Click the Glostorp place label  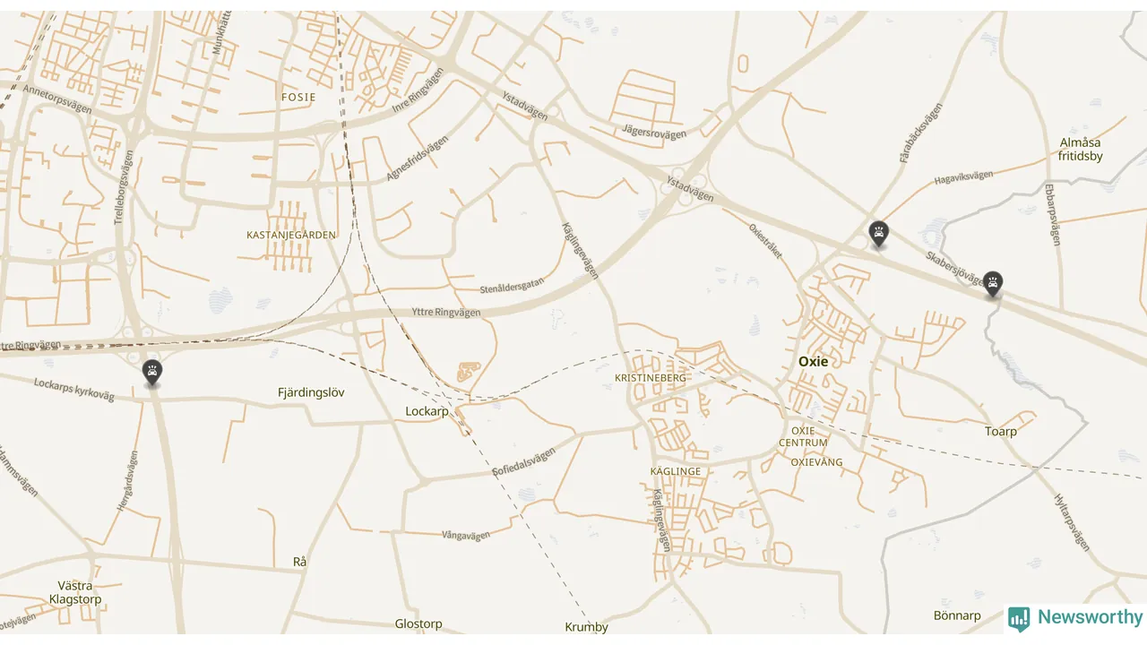pos(418,624)
